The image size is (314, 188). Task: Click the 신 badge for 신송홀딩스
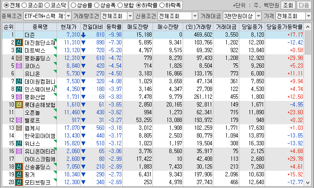click(19, 166)
